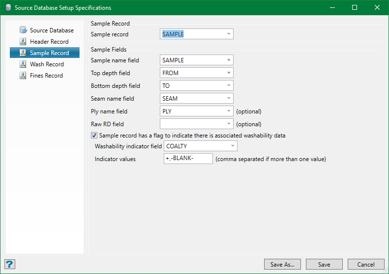
Task: Expand the Raw RD field dropdown
Action: pyautogui.click(x=229, y=124)
